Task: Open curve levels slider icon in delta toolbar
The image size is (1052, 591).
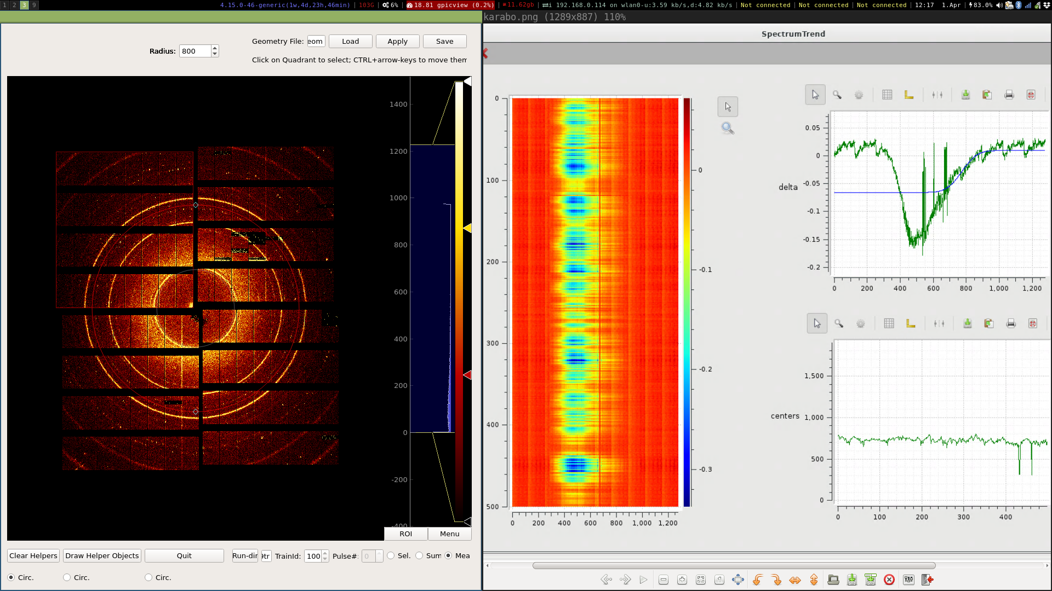Action: 937,95
